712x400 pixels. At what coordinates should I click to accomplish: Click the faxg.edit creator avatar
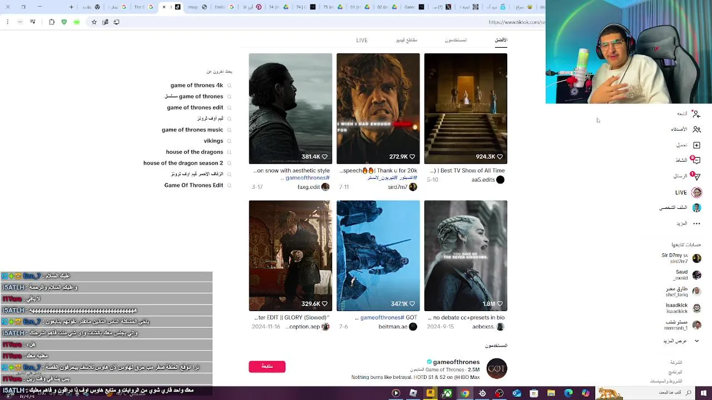(x=325, y=187)
